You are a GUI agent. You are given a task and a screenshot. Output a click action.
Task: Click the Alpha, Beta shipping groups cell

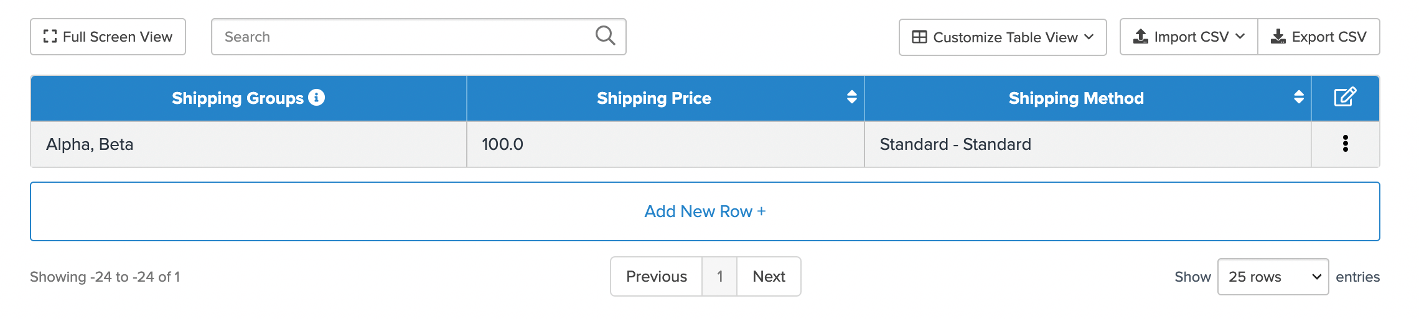click(90, 144)
